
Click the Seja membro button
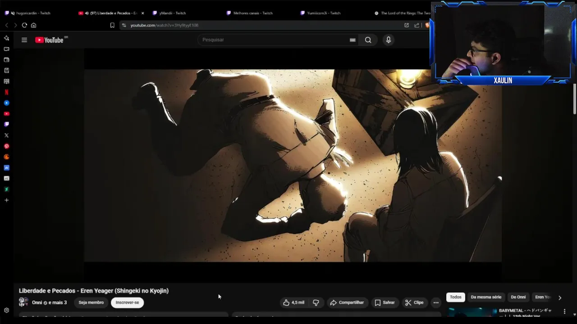click(x=91, y=302)
